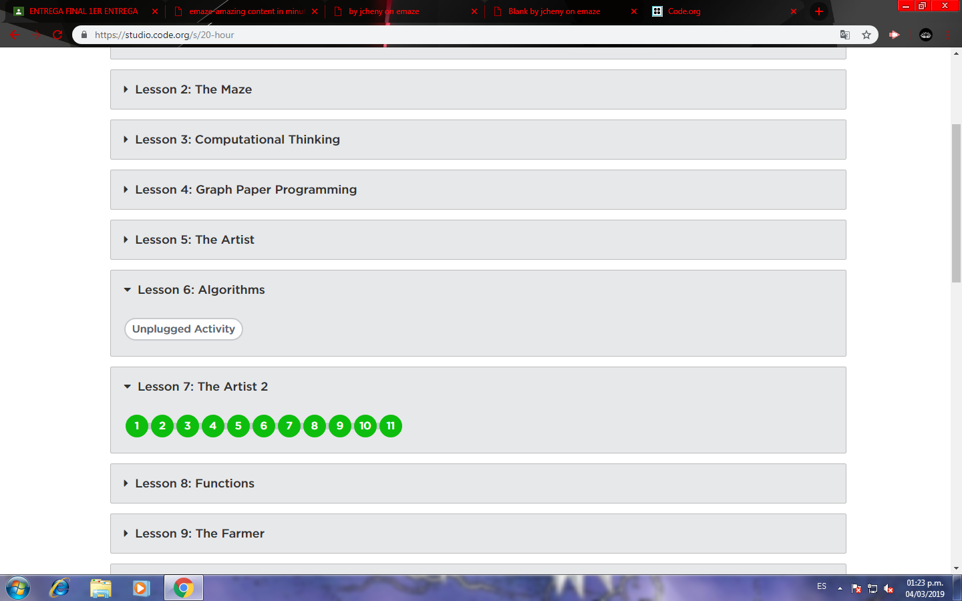The image size is (962, 601).
Task: Expand Lesson 5: The Artist
Action: (x=478, y=240)
